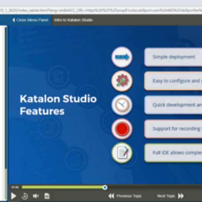202x202 pixels.
Task: Click the gear and wrench configure icon
Action: coord(122,81)
